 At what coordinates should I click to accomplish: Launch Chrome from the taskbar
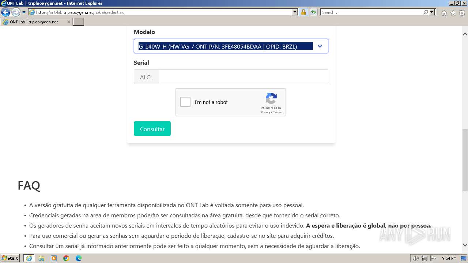(x=66, y=258)
